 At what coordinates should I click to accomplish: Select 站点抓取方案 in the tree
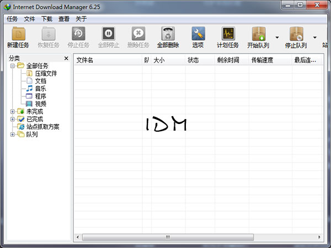click(43, 127)
